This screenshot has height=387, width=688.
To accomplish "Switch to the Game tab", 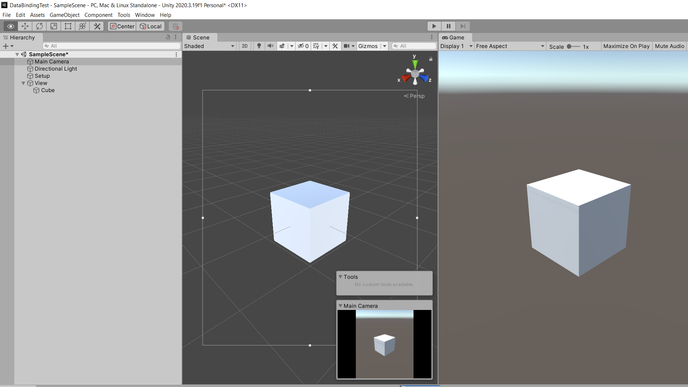I will [455, 38].
